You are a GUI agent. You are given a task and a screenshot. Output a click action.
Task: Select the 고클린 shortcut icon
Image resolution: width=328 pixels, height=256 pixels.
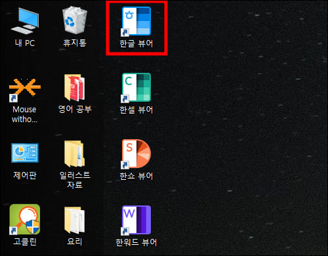pos(25,219)
